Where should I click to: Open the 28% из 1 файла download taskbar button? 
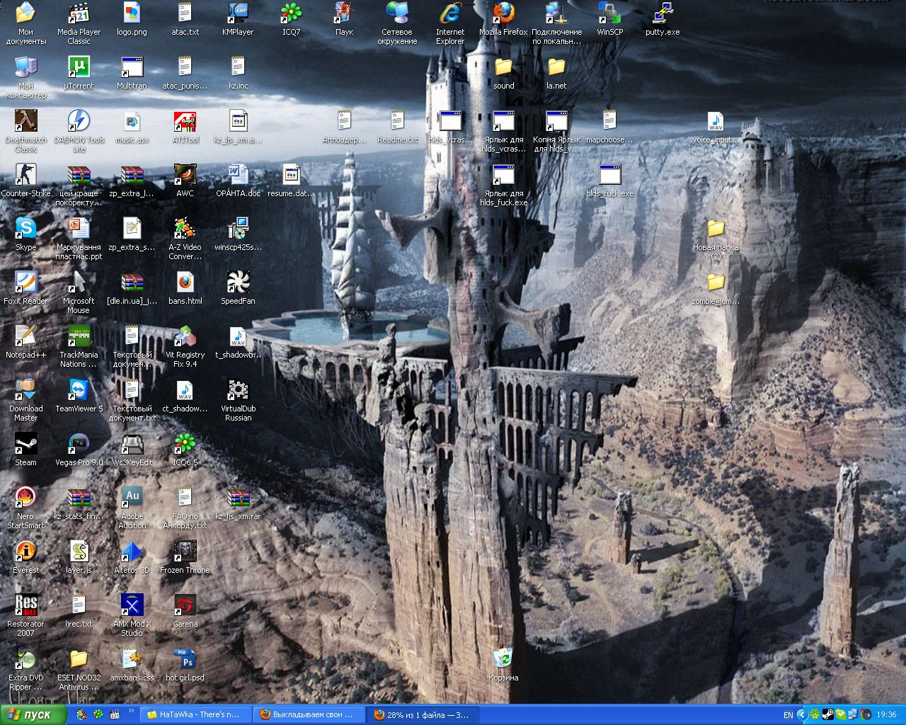click(421, 715)
